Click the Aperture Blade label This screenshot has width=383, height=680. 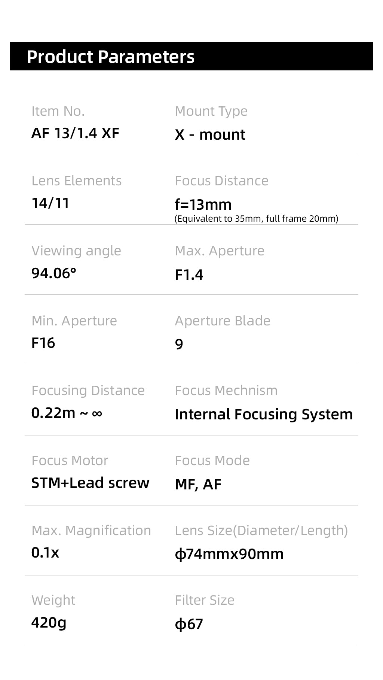223,321
